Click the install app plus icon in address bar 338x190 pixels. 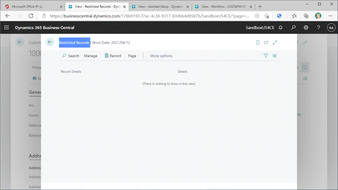[x=257, y=16]
